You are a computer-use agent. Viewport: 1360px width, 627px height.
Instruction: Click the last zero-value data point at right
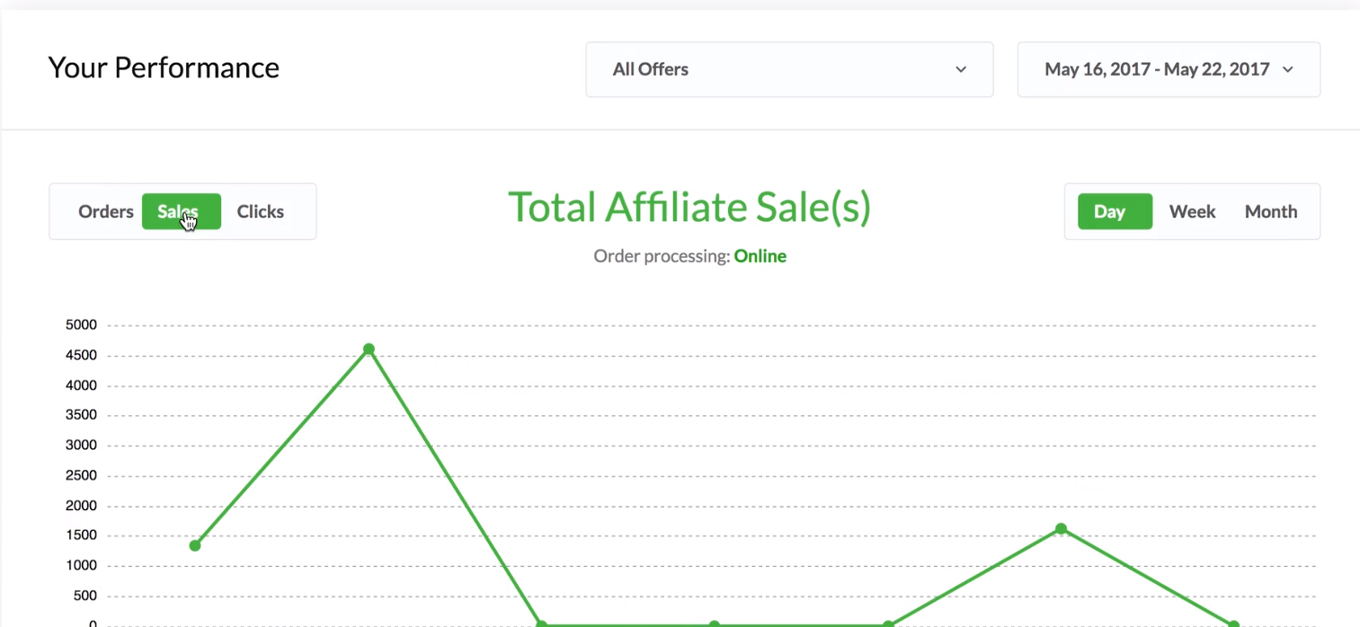[x=1233, y=624]
